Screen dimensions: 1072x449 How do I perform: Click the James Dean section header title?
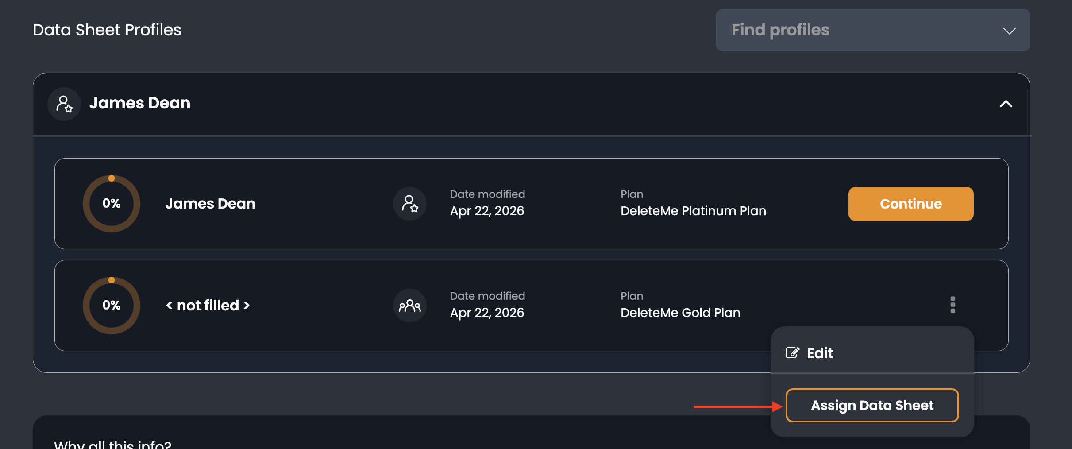point(140,103)
